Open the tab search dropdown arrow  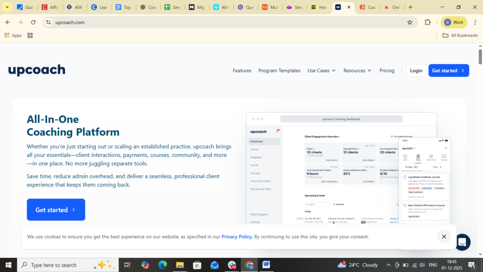7,7
